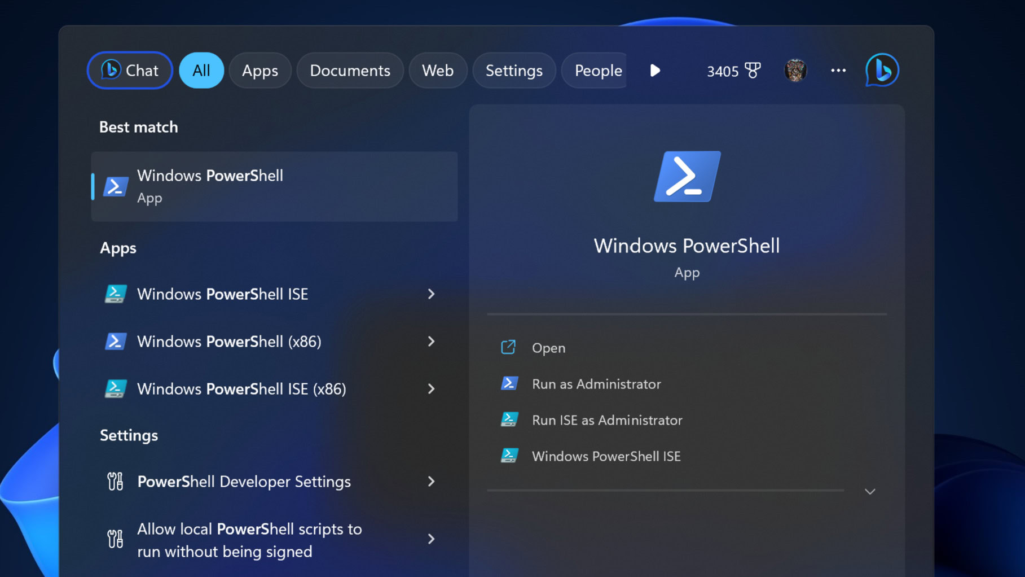
Task: Expand Windows PowerShell ISE (x86) chevron
Action: [431, 389]
